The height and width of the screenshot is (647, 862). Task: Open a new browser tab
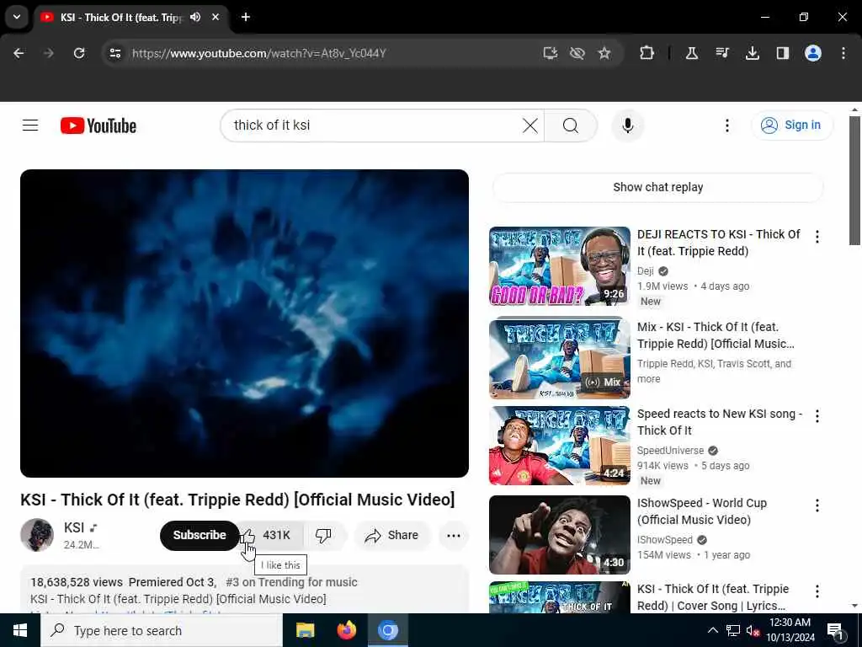(x=246, y=17)
